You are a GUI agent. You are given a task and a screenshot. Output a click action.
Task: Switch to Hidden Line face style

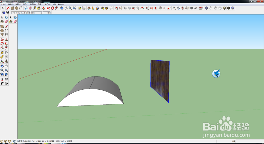tap(220, 8)
